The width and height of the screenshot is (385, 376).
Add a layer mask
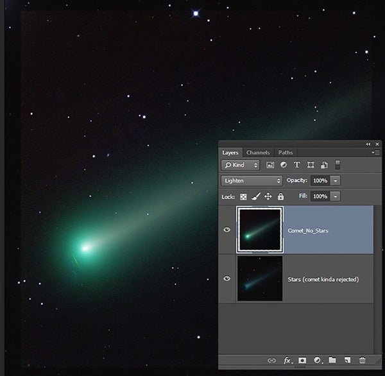[x=302, y=361]
